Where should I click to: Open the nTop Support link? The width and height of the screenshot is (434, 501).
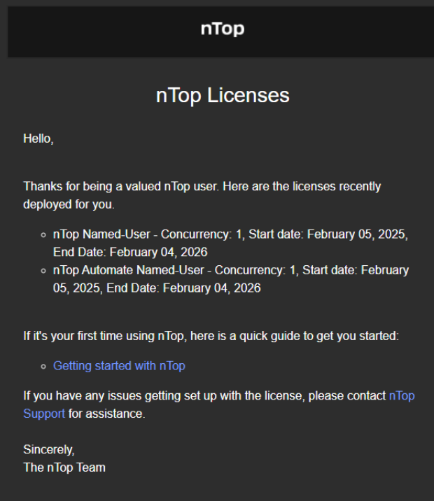tap(402, 396)
